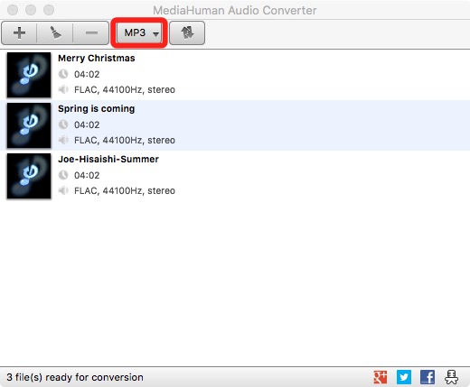This screenshot has width=470, height=387.
Task: Click the 04:02 duration of Spring is coming
Action: click(x=87, y=124)
